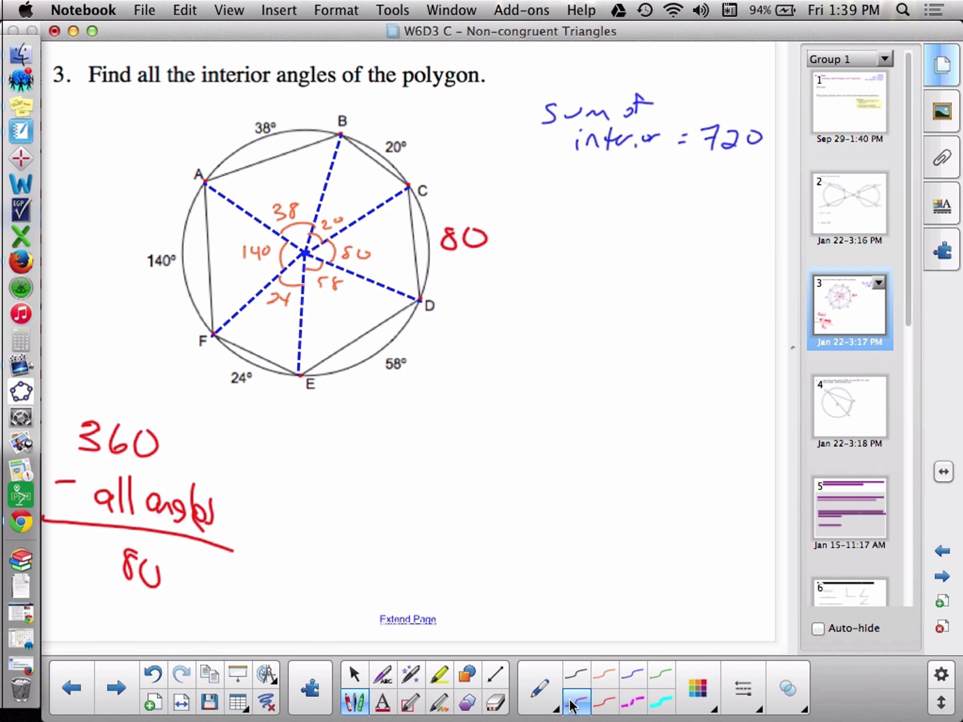The image size is (963, 722).
Task: Open the color palette swatch grid
Action: (x=697, y=688)
